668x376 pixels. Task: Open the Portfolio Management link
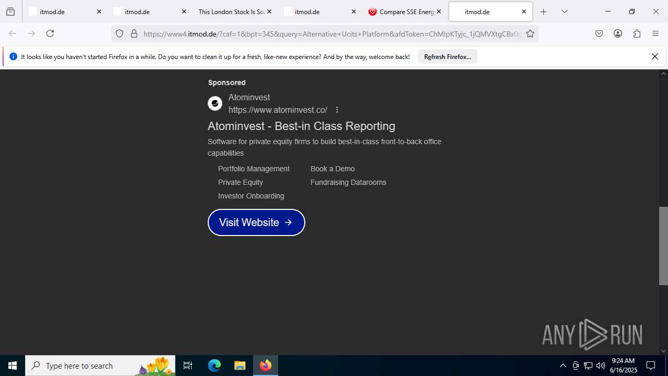(x=254, y=169)
